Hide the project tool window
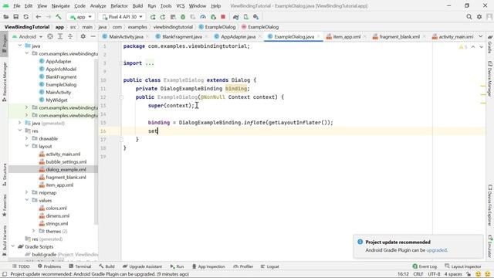This screenshot has height=278, width=494. [93, 36]
